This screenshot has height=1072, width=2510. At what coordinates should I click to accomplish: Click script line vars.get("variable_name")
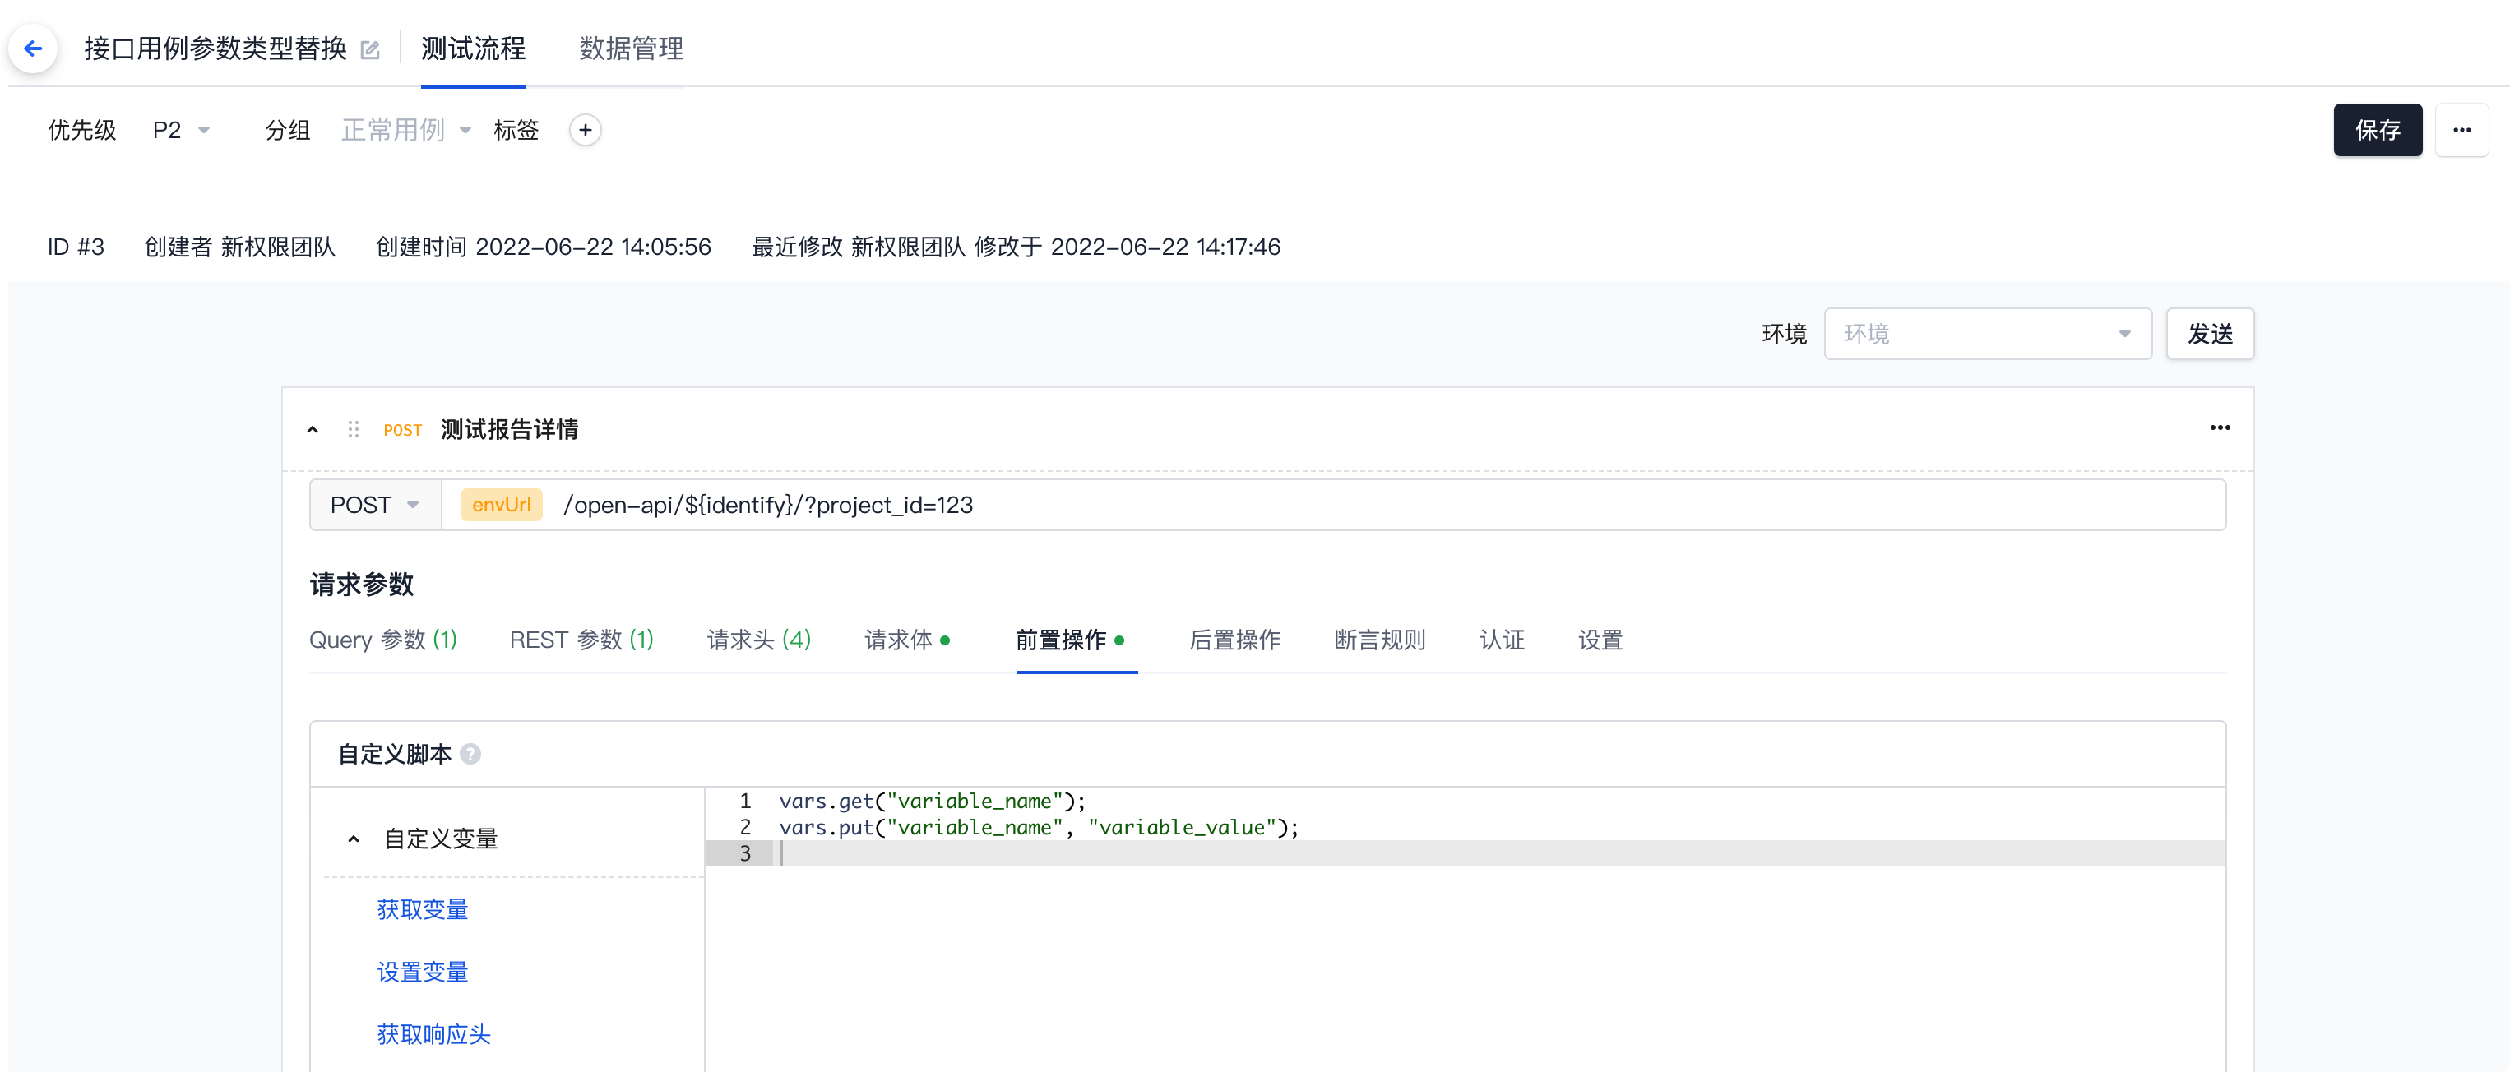tap(932, 801)
